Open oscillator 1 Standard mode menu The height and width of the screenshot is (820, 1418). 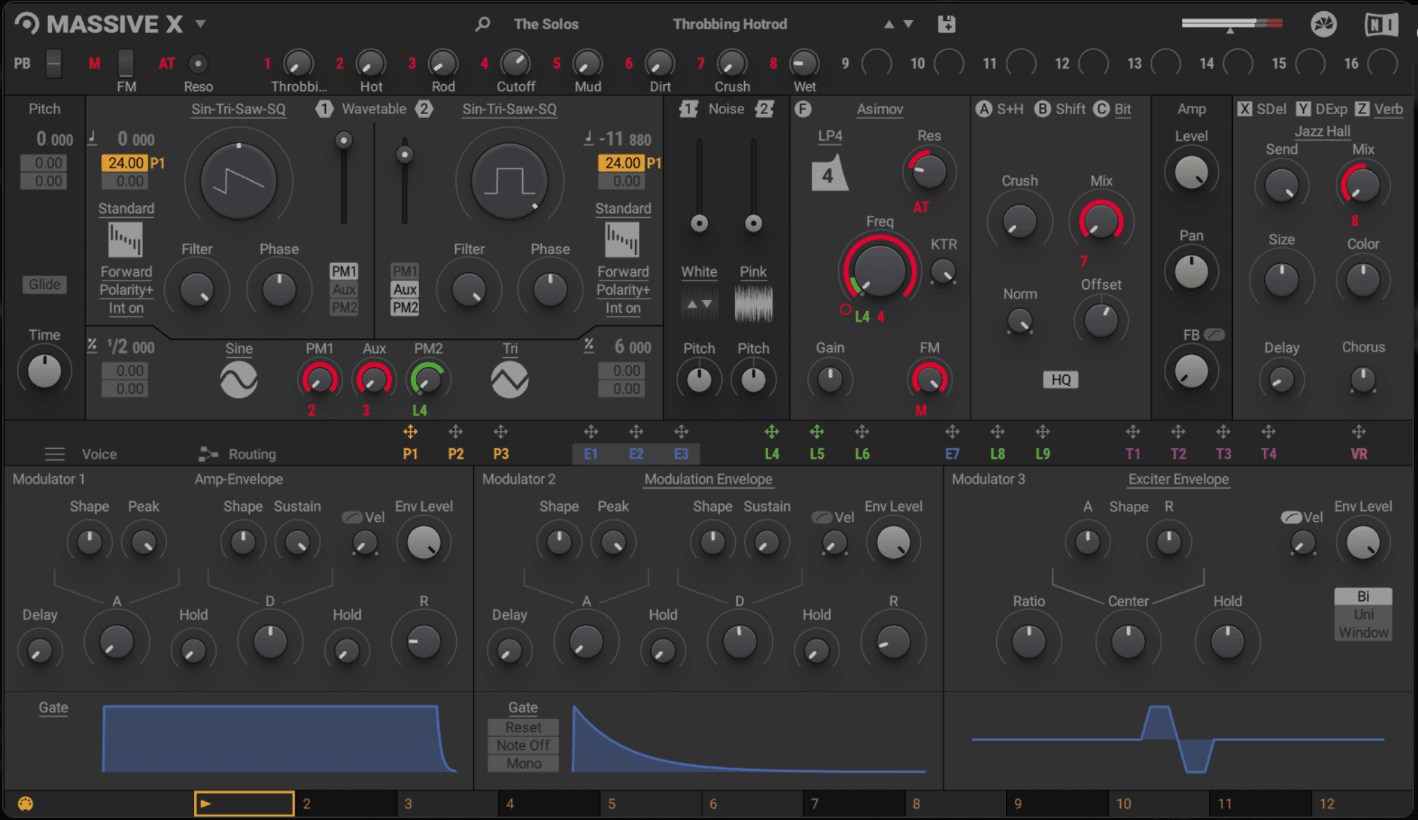[126, 208]
